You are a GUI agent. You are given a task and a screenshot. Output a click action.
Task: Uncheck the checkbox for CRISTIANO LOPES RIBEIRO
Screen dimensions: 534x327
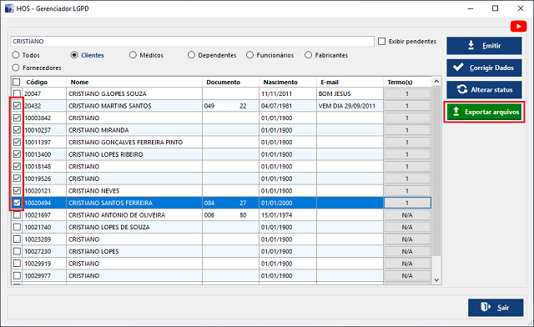point(17,154)
